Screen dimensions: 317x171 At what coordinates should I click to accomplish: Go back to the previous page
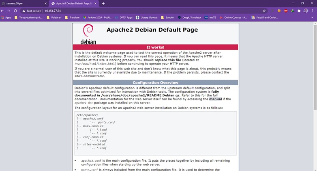[2, 11]
